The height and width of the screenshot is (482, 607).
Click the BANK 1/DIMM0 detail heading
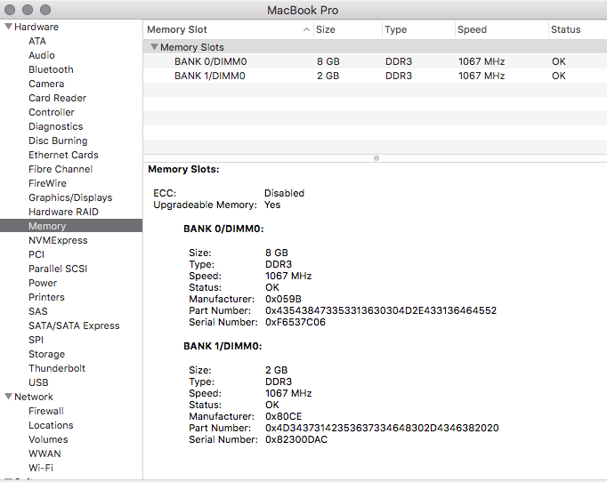click(x=223, y=346)
